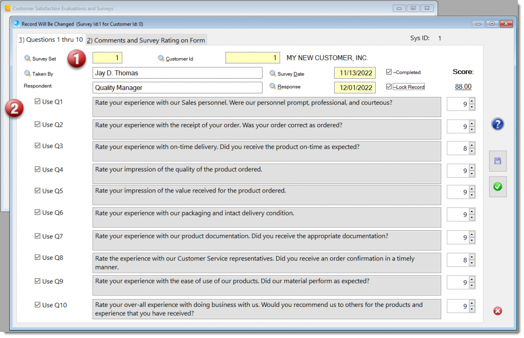Uncheck the Use Q8 checkbox

(37, 257)
